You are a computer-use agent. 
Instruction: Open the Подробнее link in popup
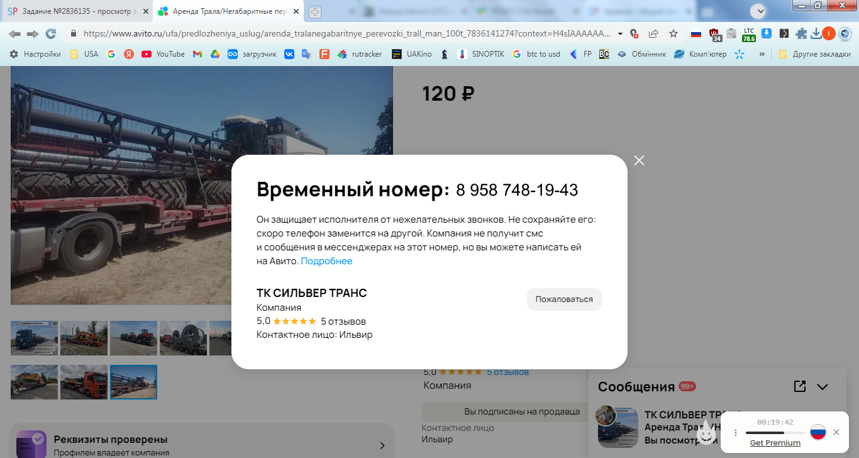326,261
